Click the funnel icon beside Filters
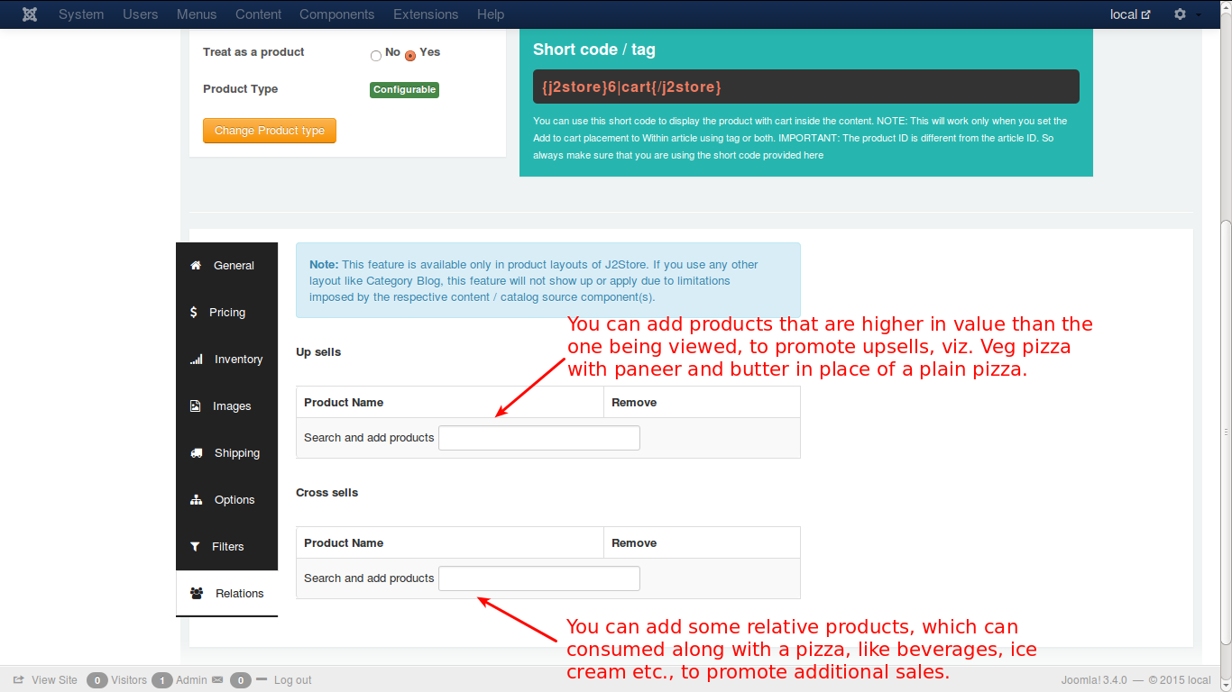Image resolution: width=1232 pixels, height=692 pixels. [195, 547]
